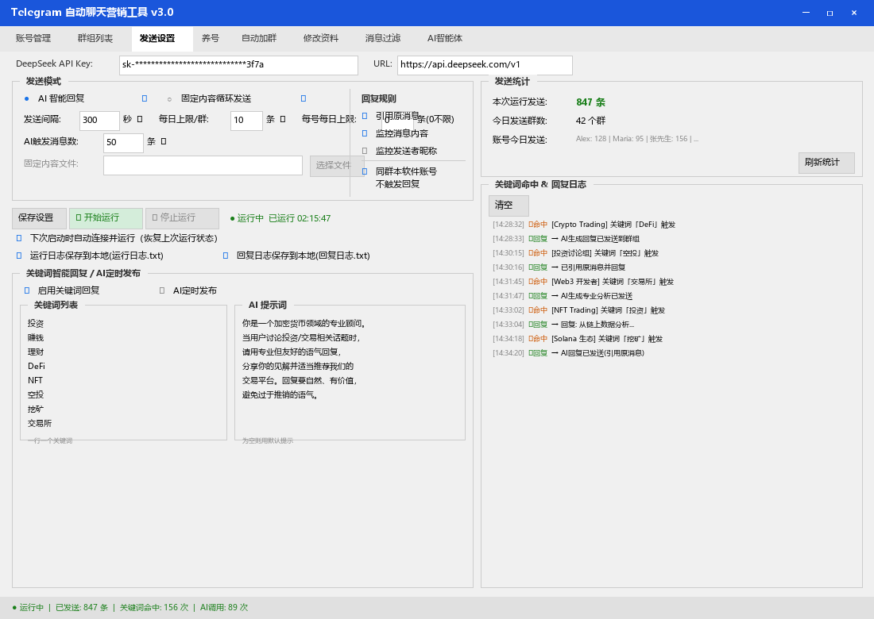
Task: Enable the AI定时发布 checkbox
Action: click(x=162, y=289)
